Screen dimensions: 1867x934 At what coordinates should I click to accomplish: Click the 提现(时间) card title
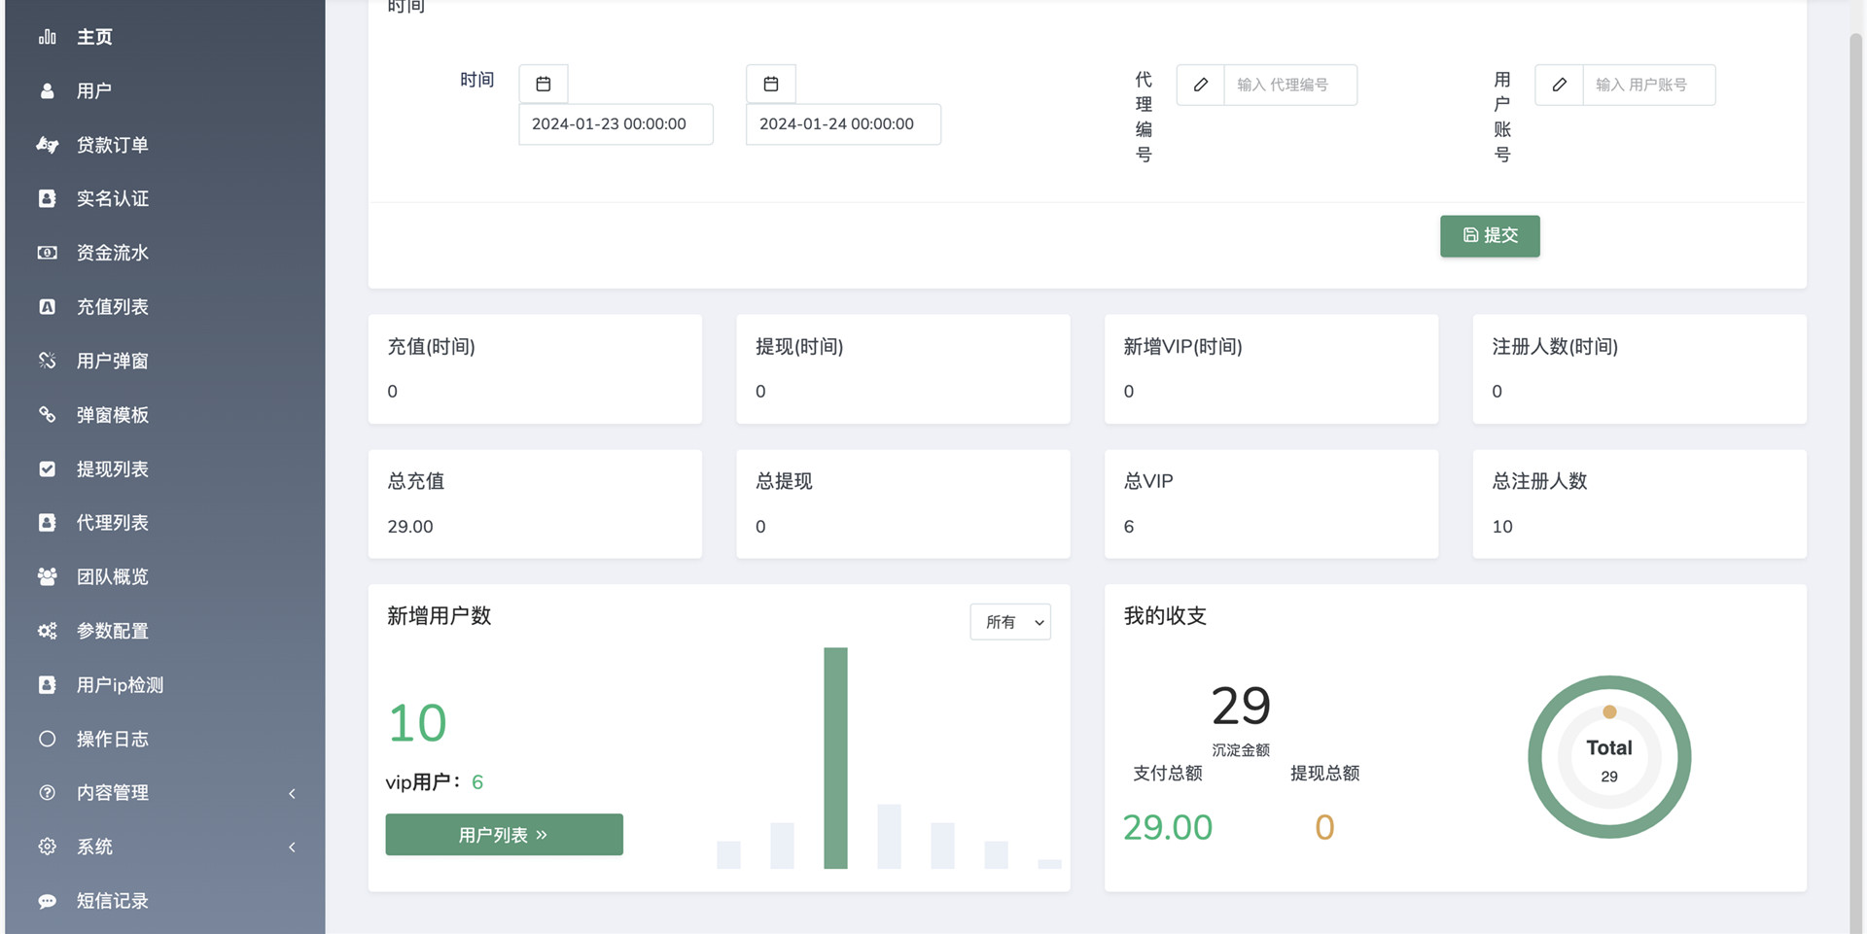pos(799,347)
